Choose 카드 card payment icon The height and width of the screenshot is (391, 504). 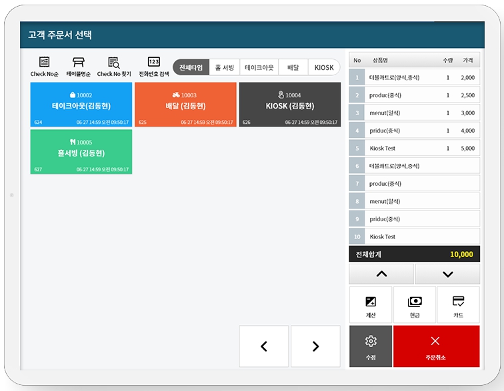(458, 305)
